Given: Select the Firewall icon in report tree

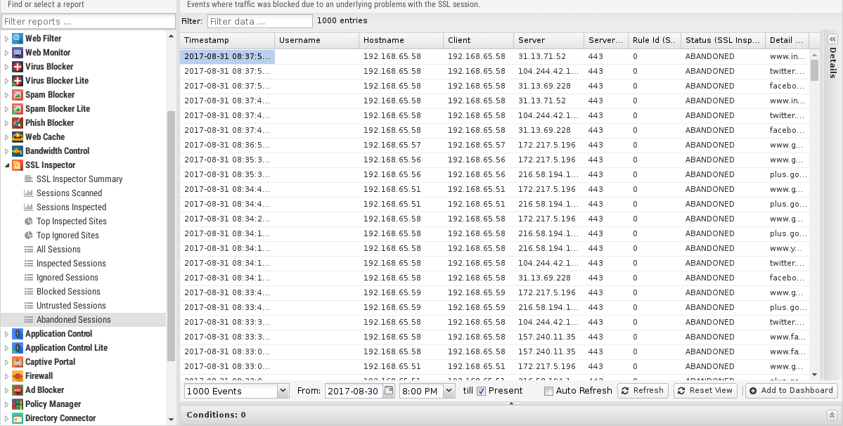Looking at the screenshot, I should click(18, 376).
